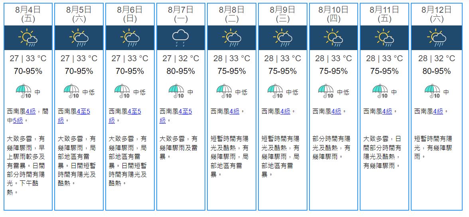This screenshot has height=217, width=469.
Task: Follow the 4級 wind link for August 12
Action: click(438, 112)
